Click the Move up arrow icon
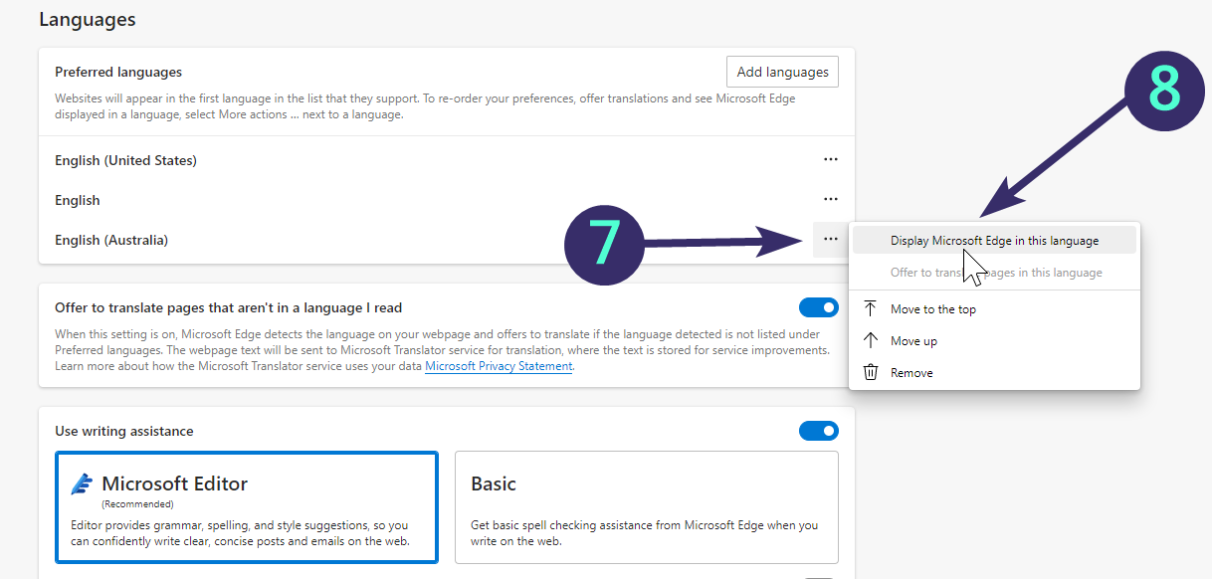Image resolution: width=1212 pixels, height=579 pixels. (x=871, y=341)
